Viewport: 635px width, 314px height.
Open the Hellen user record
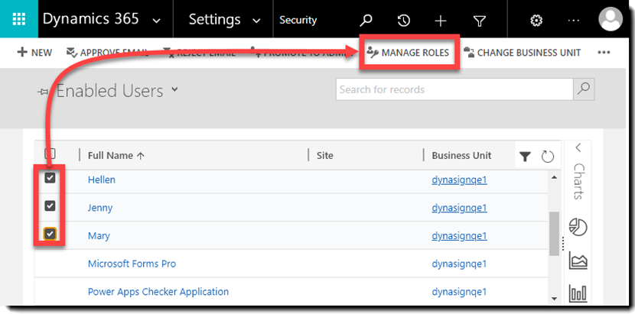[102, 180]
